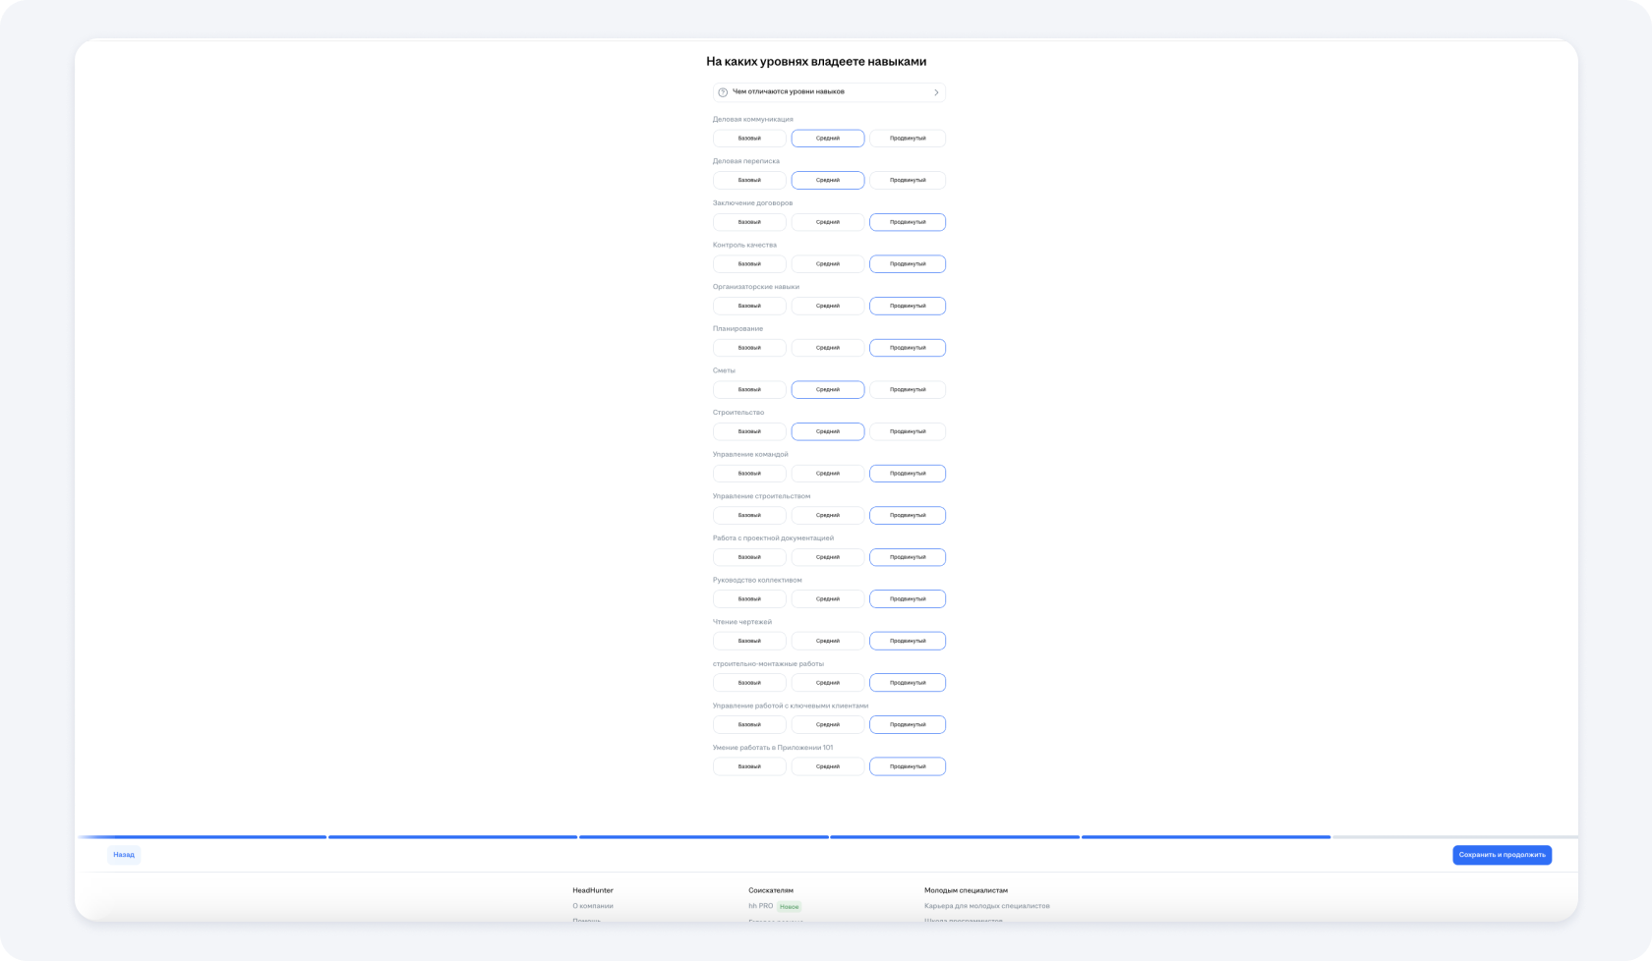The width and height of the screenshot is (1652, 961).
Task: Set Чтение чертежей to Базовый
Action: (x=749, y=641)
